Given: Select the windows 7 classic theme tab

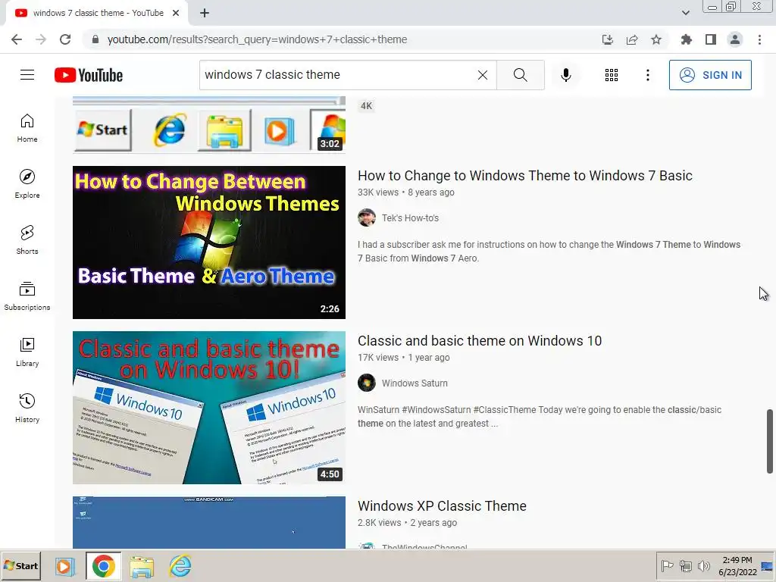Looking at the screenshot, I should [x=97, y=13].
